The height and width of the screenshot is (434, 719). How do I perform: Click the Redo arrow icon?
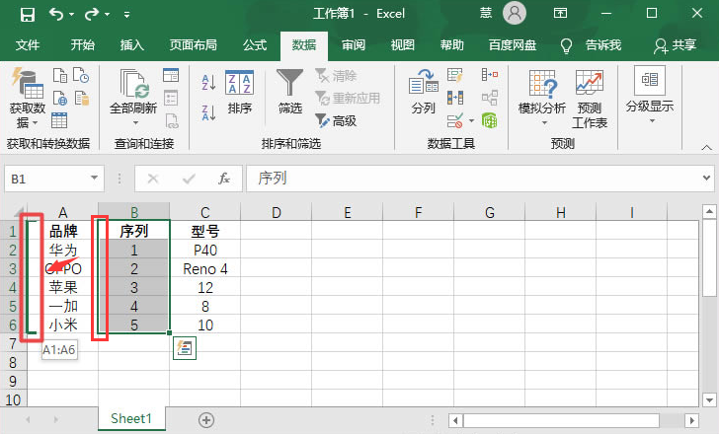pos(91,15)
